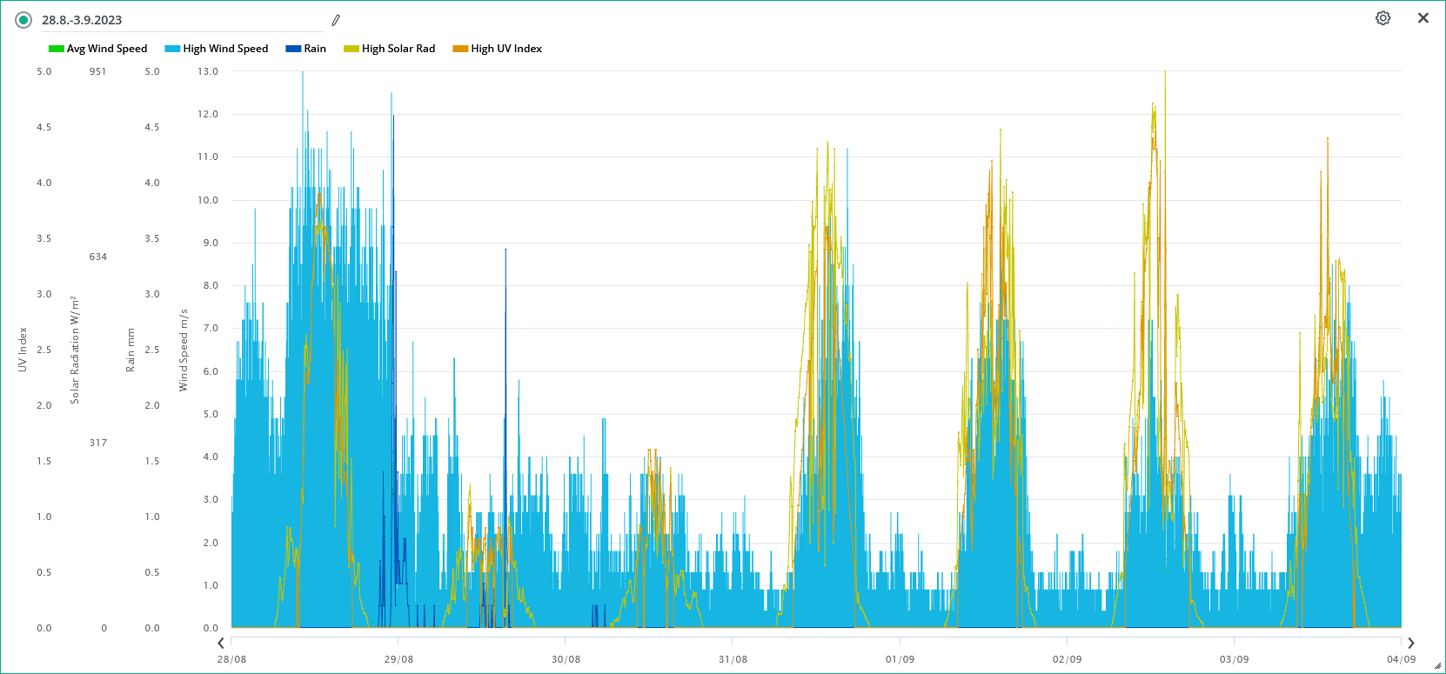
Task: Click the orange High UV Index swatch
Action: click(x=460, y=49)
